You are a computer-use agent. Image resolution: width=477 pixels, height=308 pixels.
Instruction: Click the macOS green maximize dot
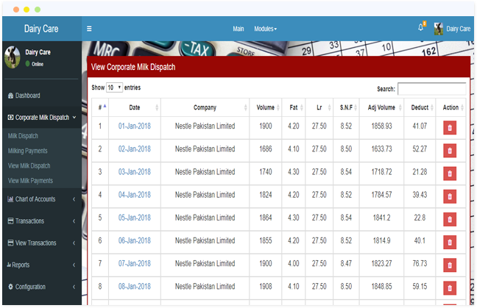pos(38,10)
